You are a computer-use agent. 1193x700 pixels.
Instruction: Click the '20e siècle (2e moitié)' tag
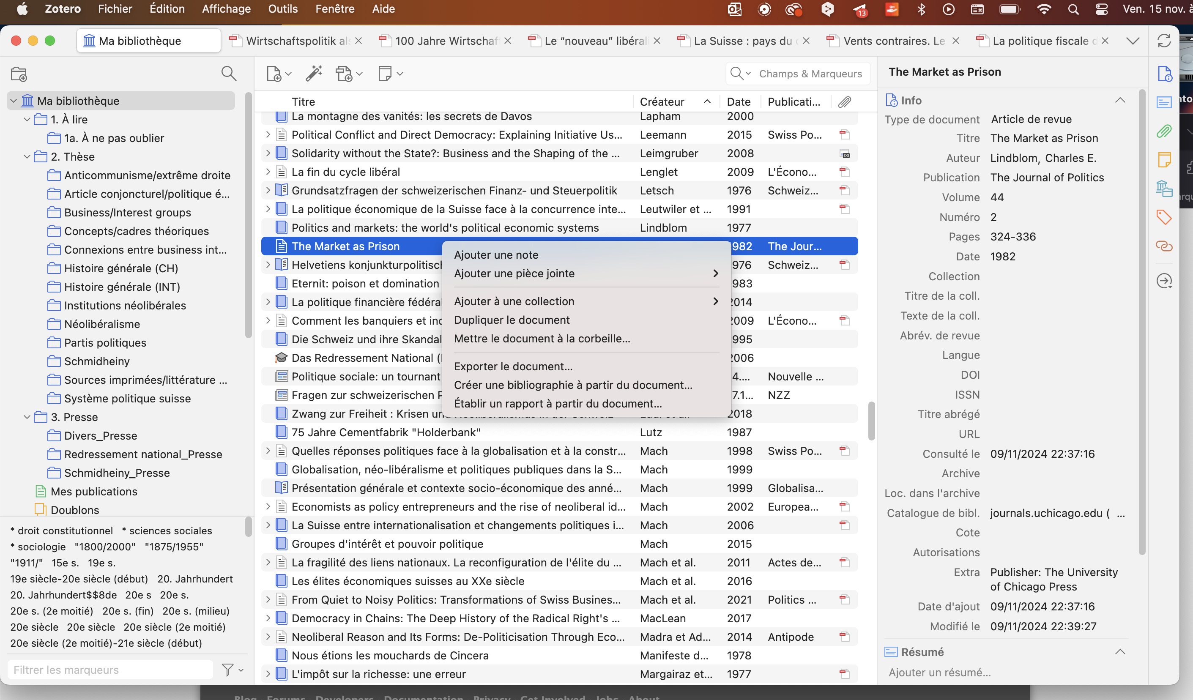click(174, 627)
